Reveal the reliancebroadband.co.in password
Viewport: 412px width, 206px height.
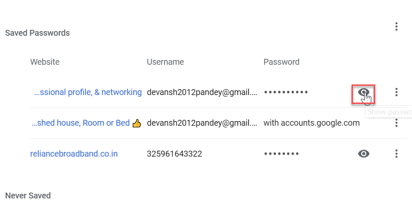(x=363, y=154)
